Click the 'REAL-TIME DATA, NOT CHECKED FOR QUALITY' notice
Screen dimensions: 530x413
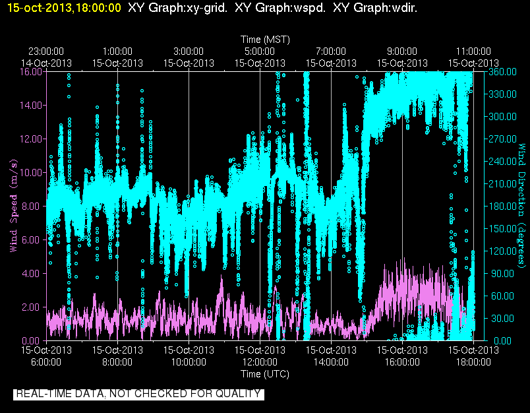138,394
